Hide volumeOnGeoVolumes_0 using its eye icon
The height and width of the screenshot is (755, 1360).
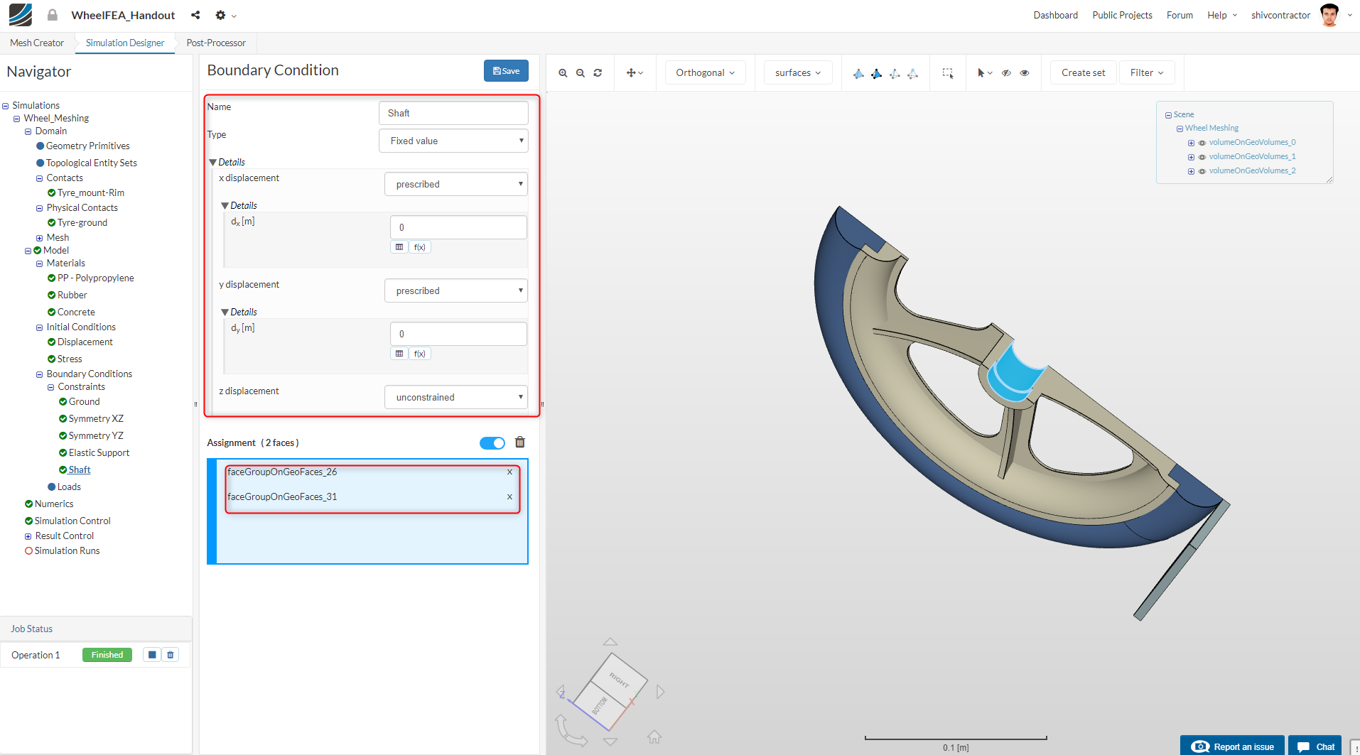coord(1202,143)
